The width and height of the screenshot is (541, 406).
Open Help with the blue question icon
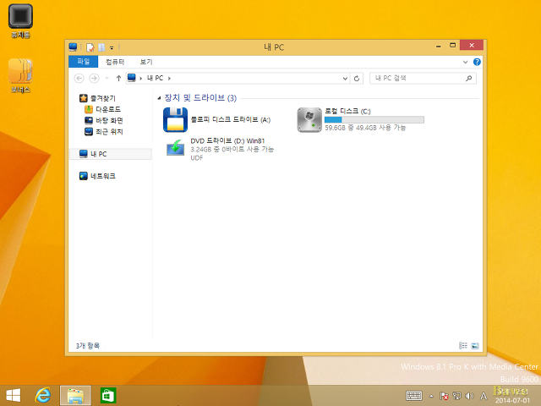tap(477, 62)
